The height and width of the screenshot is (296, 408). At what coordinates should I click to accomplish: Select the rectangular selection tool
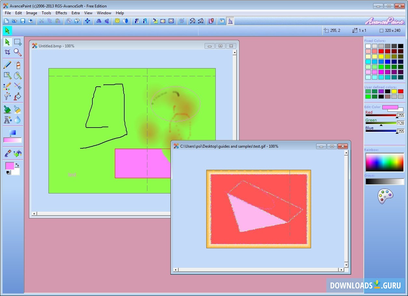pos(18,42)
